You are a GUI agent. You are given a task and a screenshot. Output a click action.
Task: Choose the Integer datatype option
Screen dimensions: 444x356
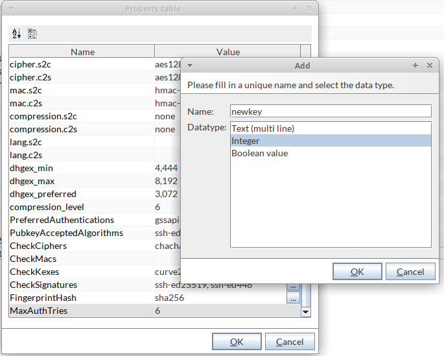[x=246, y=141]
